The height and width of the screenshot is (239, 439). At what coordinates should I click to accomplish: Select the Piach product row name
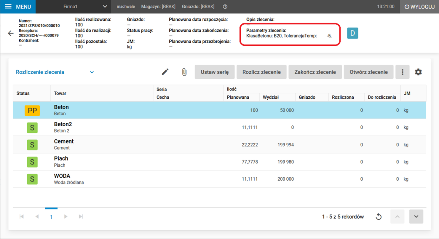tap(61, 159)
